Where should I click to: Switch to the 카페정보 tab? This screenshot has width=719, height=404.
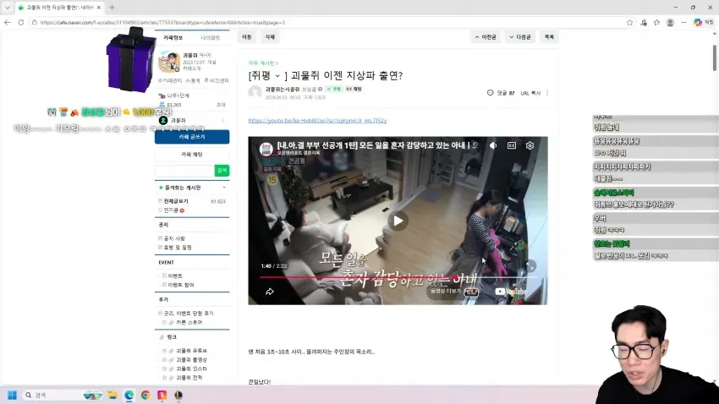tap(173, 37)
